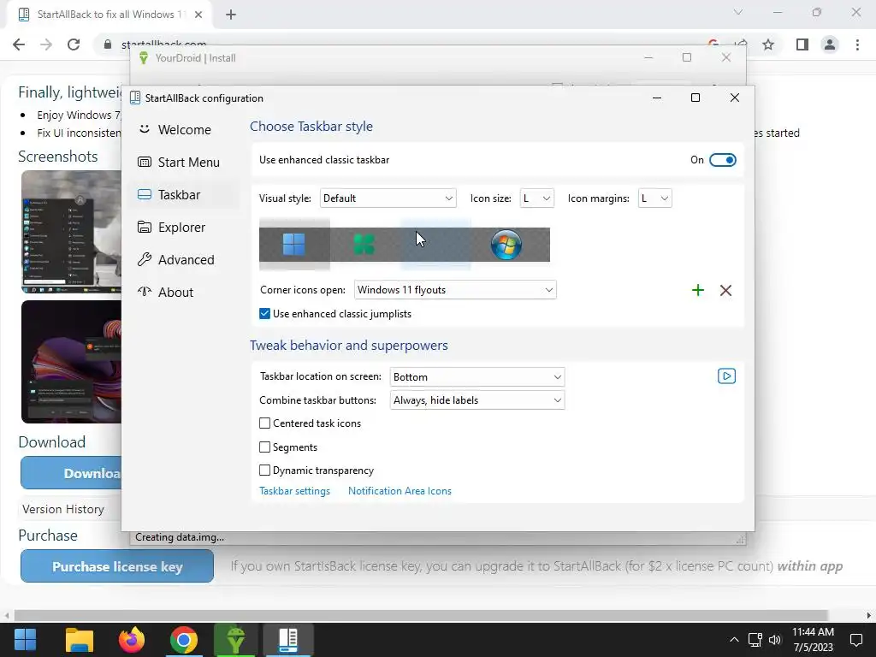876x657 pixels.
Task: Open the Combine taskbar buttons dropdown
Action: (477, 400)
